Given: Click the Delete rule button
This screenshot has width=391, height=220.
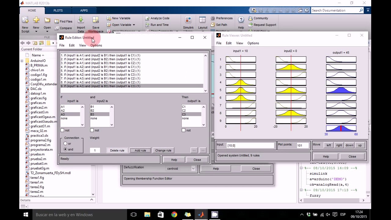Looking at the screenshot, I should point(117,150).
